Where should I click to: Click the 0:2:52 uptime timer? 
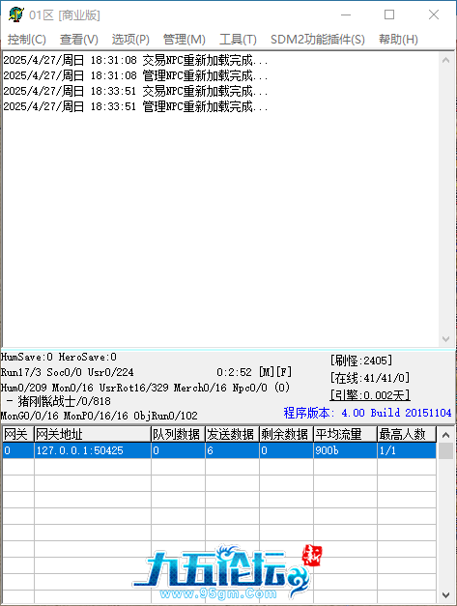point(234,372)
